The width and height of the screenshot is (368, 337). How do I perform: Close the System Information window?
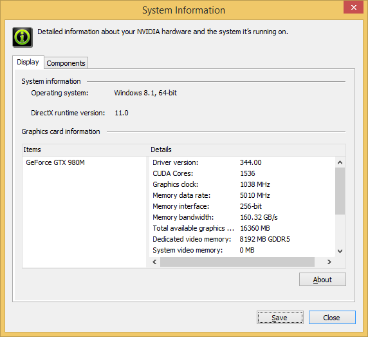[354, 7]
